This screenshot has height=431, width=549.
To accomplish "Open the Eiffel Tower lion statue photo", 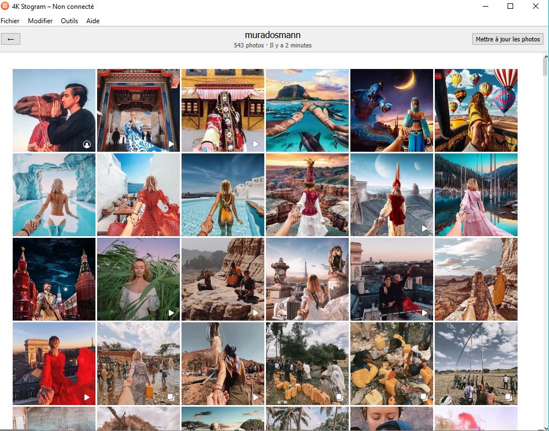I will [x=307, y=279].
